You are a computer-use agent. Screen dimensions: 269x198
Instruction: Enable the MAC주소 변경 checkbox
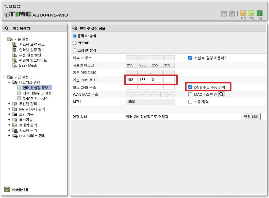coord(190,95)
